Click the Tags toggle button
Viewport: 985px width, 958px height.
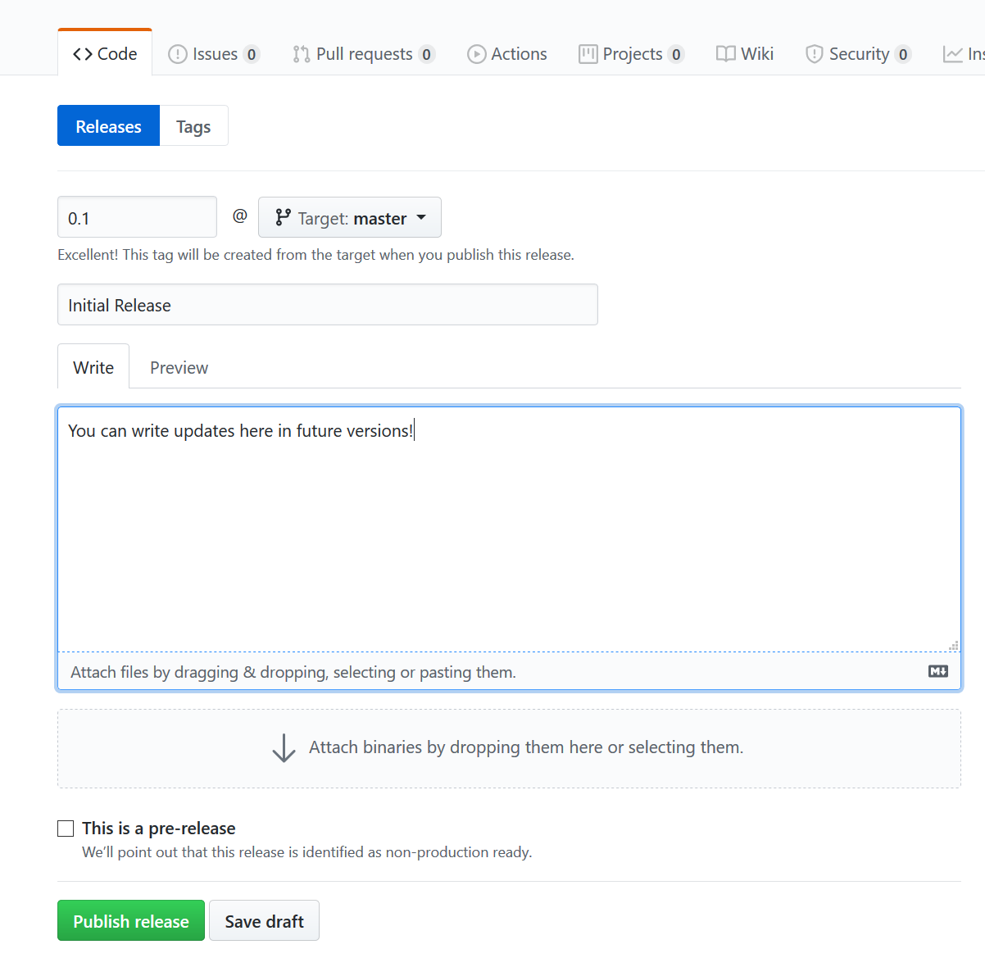click(193, 125)
